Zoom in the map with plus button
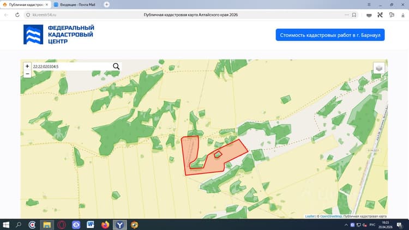409x230 pixels. coord(27,66)
